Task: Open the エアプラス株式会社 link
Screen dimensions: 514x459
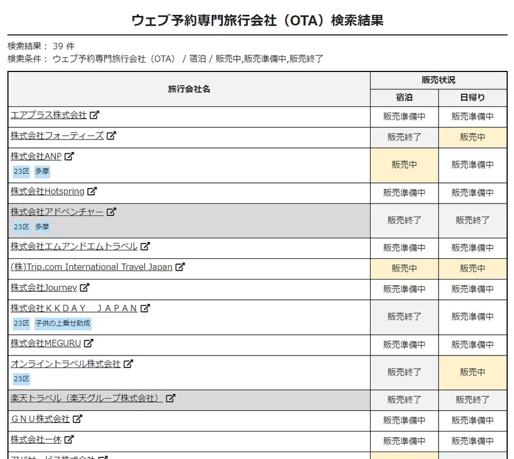Action: [49, 115]
